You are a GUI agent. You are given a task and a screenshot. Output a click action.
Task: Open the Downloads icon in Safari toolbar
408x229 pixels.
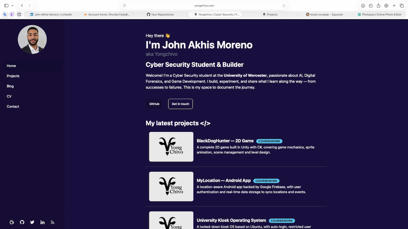point(363,5)
